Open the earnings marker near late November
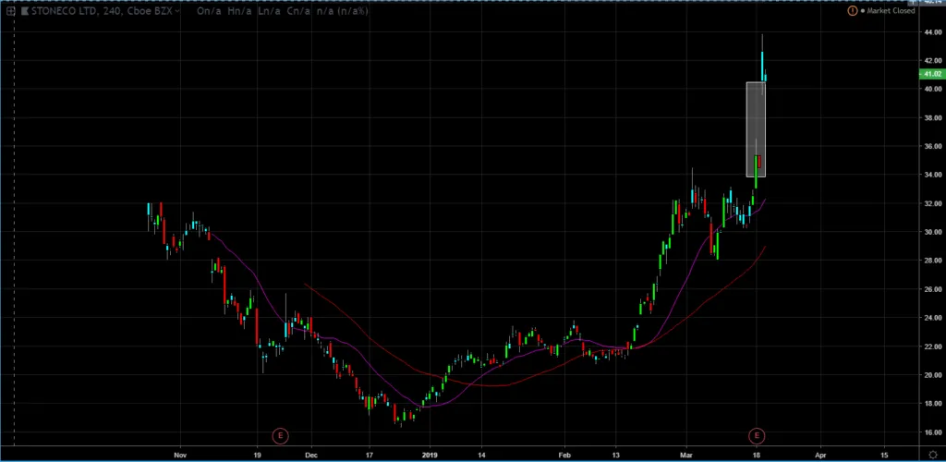The height and width of the screenshot is (462, 946). coord(280,434)
